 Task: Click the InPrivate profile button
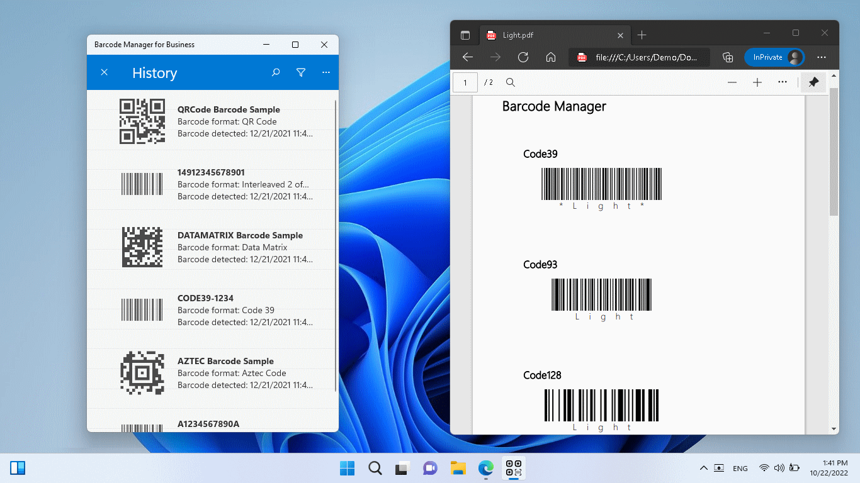pos(774,57)
